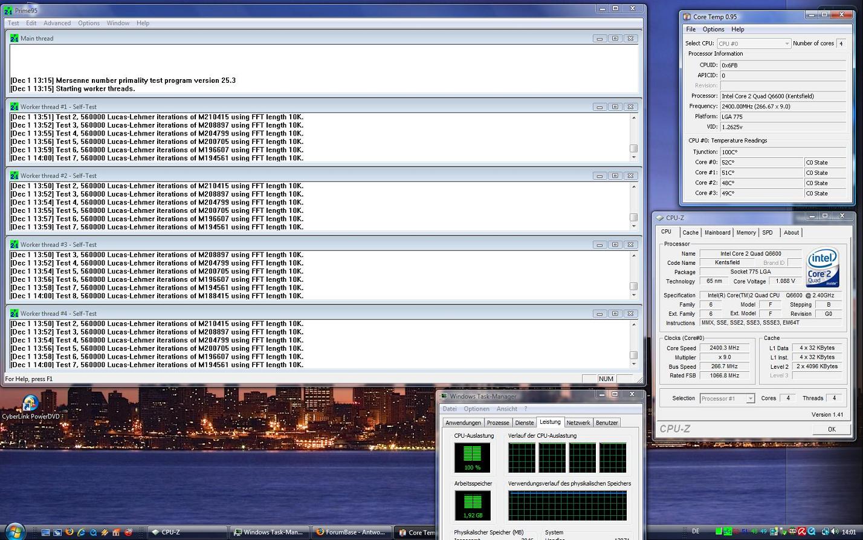863x540 pixels.
Task: Click Worker thread #2 scrollbar up arrow
Action: tap(633, 186)
